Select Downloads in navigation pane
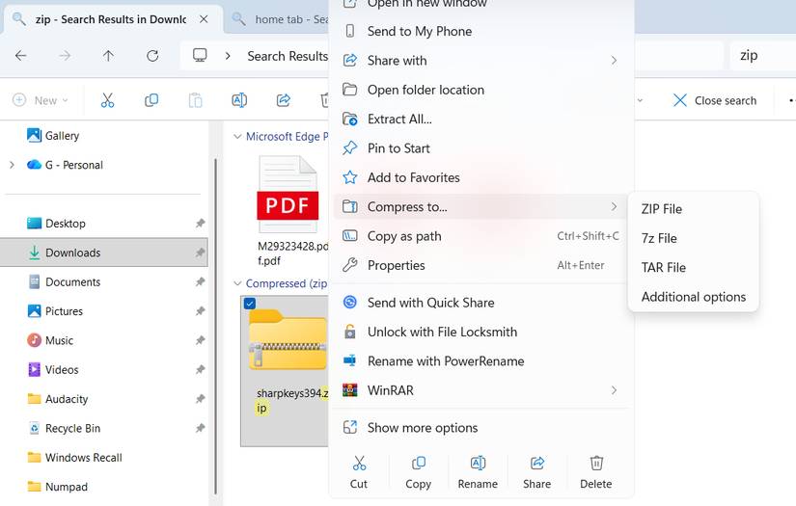 tap(104, 253)
